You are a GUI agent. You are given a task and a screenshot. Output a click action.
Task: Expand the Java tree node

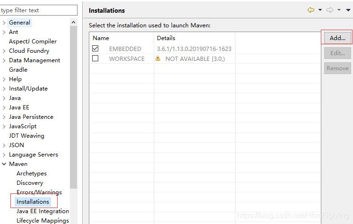point(4,98)
